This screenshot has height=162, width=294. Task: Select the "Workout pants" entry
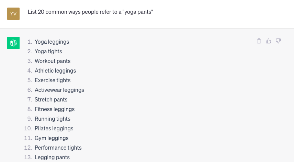click(x=53, y=61)
